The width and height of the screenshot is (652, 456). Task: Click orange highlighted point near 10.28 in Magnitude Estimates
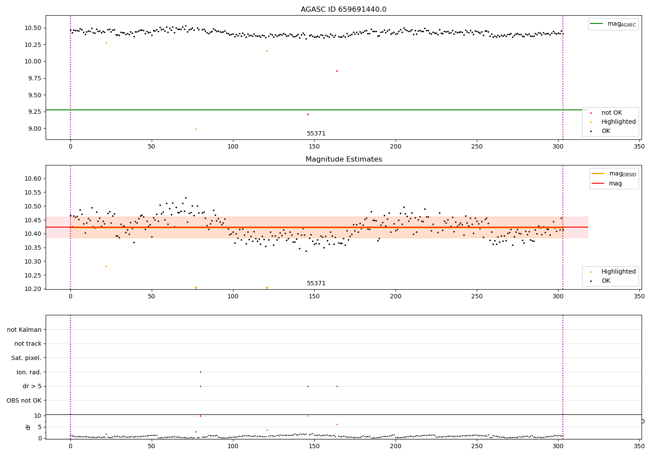click(106, 266)
